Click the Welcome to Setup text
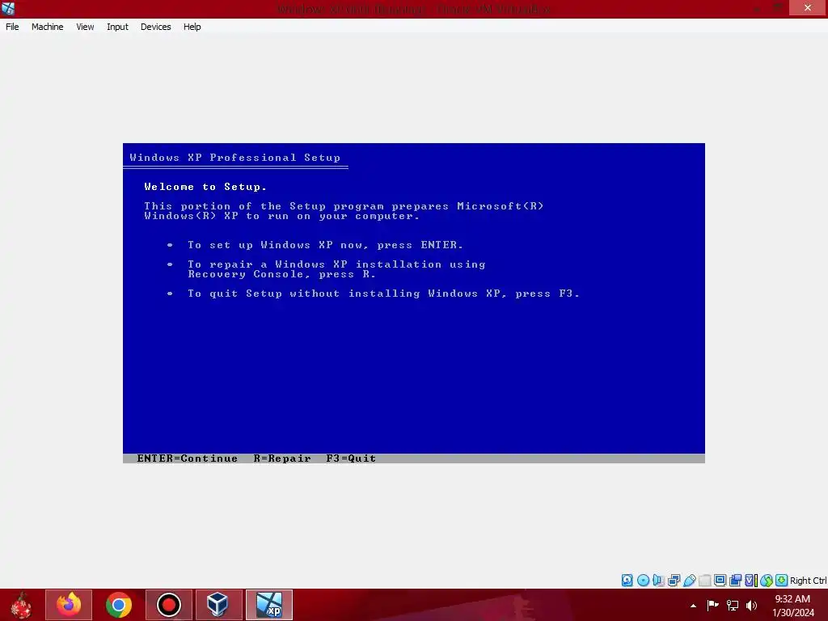 205,187
